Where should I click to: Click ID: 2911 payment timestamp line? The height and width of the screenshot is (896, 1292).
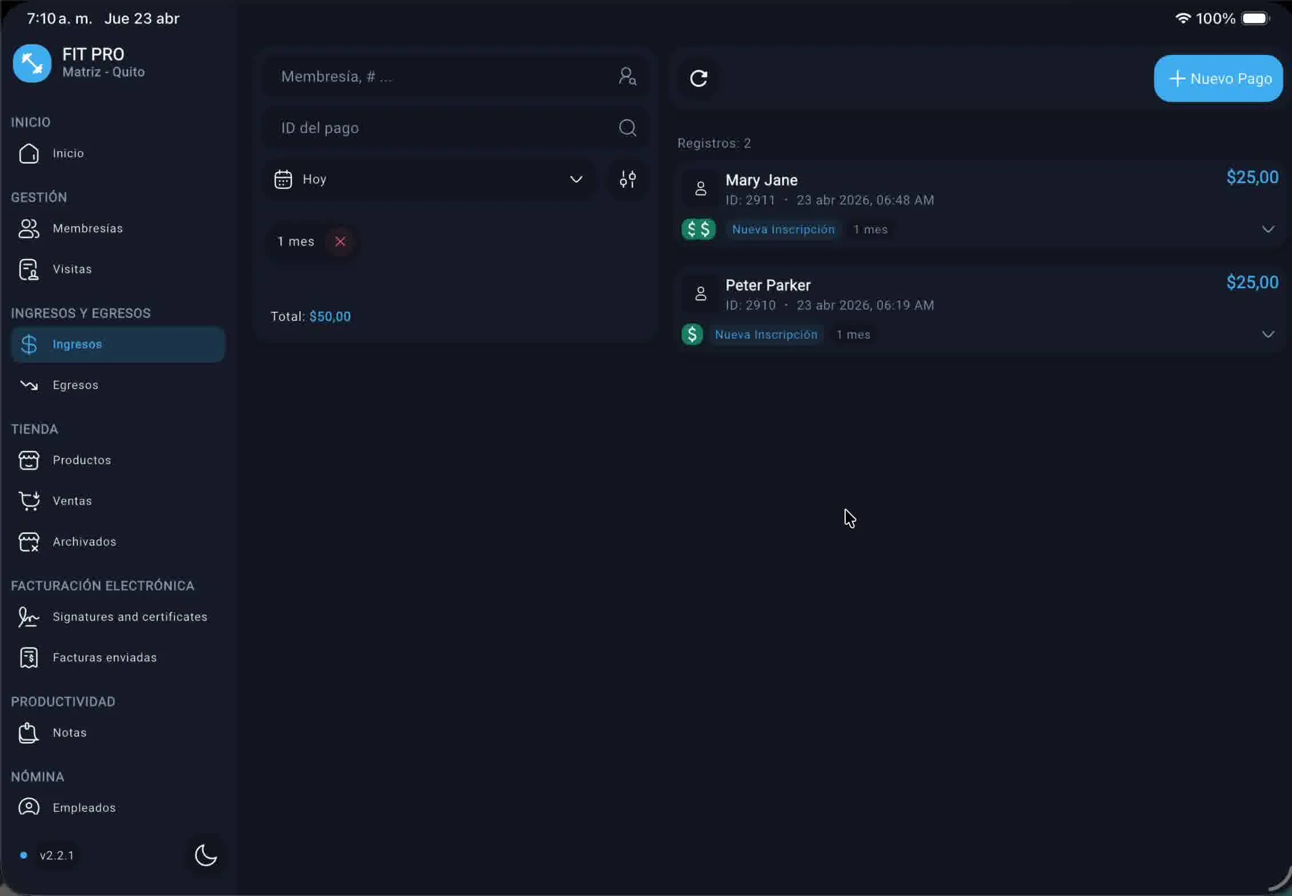point(830,200)
